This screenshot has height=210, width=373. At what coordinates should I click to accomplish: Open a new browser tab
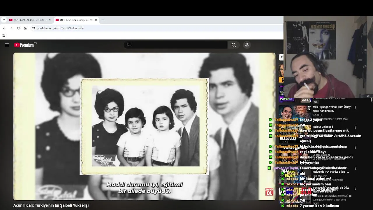point(103,20)
